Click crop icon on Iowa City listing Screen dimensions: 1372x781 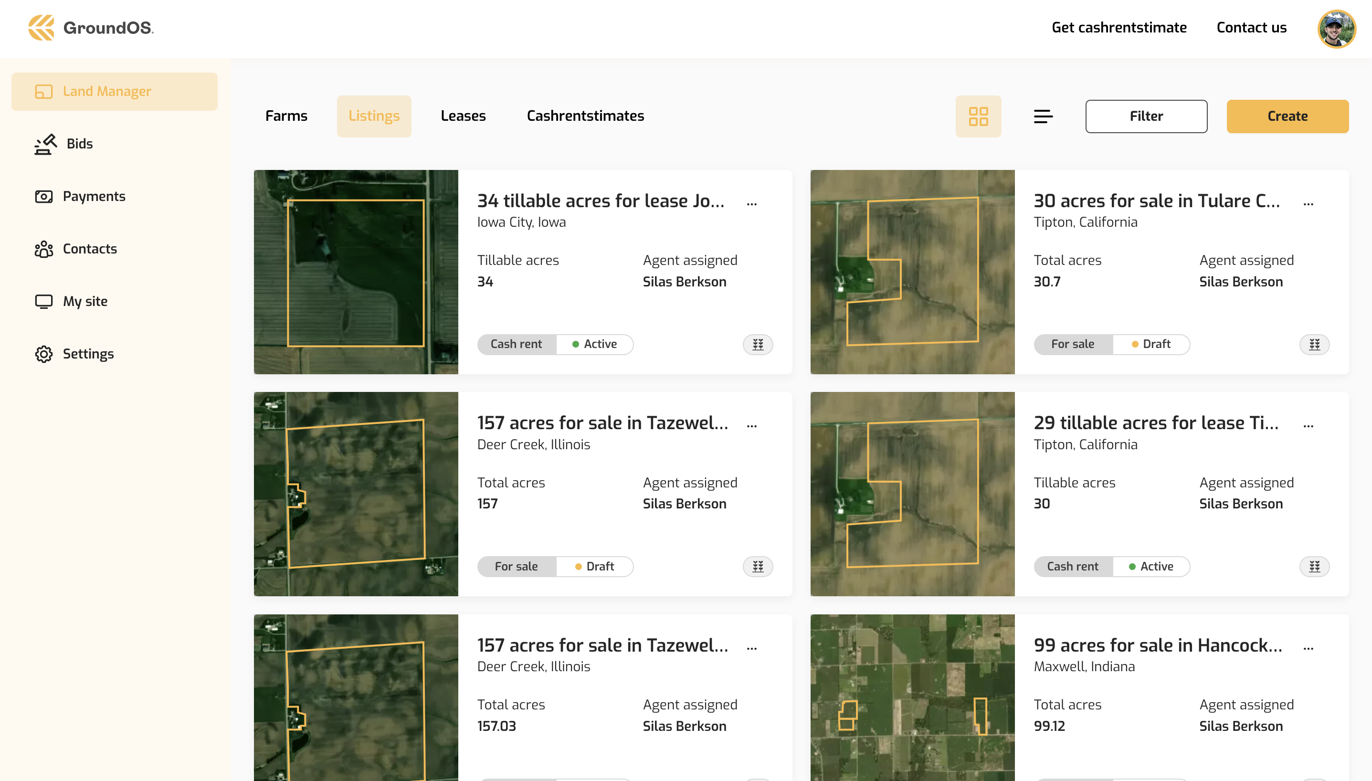coord(757,344)
